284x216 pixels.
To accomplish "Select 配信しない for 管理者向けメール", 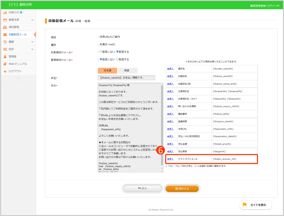I will pyautogui.click(x=101, y=59).
